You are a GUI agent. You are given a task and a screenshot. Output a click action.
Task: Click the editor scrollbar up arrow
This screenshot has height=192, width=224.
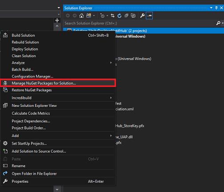pyautogui.click(x=57, y=26)
